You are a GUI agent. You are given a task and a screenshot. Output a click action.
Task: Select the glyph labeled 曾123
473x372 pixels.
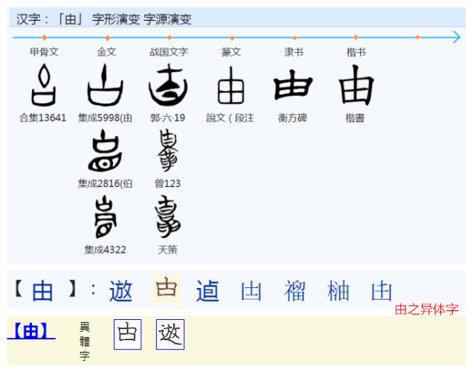tap(168, 150)
